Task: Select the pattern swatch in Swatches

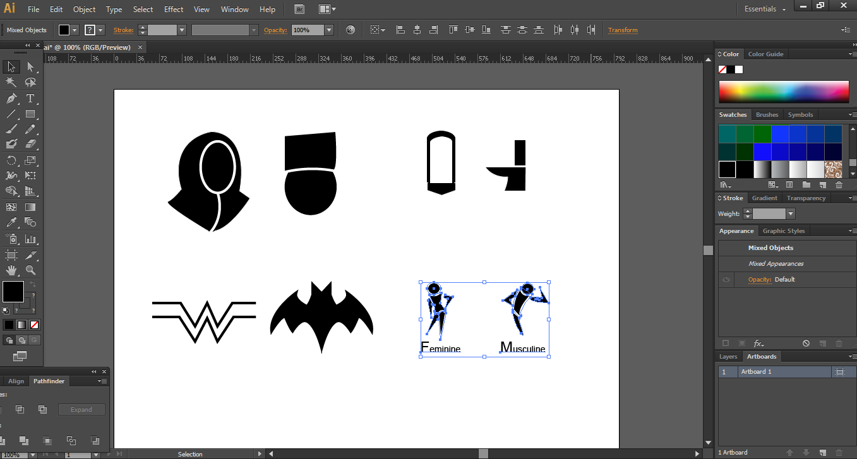Action: [834, 169]
